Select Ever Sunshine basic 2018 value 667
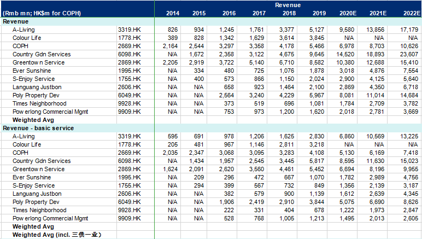The height and width of the screenshot is (239, 422). [289, 177]
